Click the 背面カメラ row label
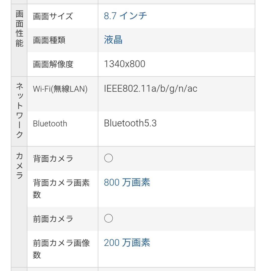The width and height of the screenshot is (266, 271). (x=53, y=159)
